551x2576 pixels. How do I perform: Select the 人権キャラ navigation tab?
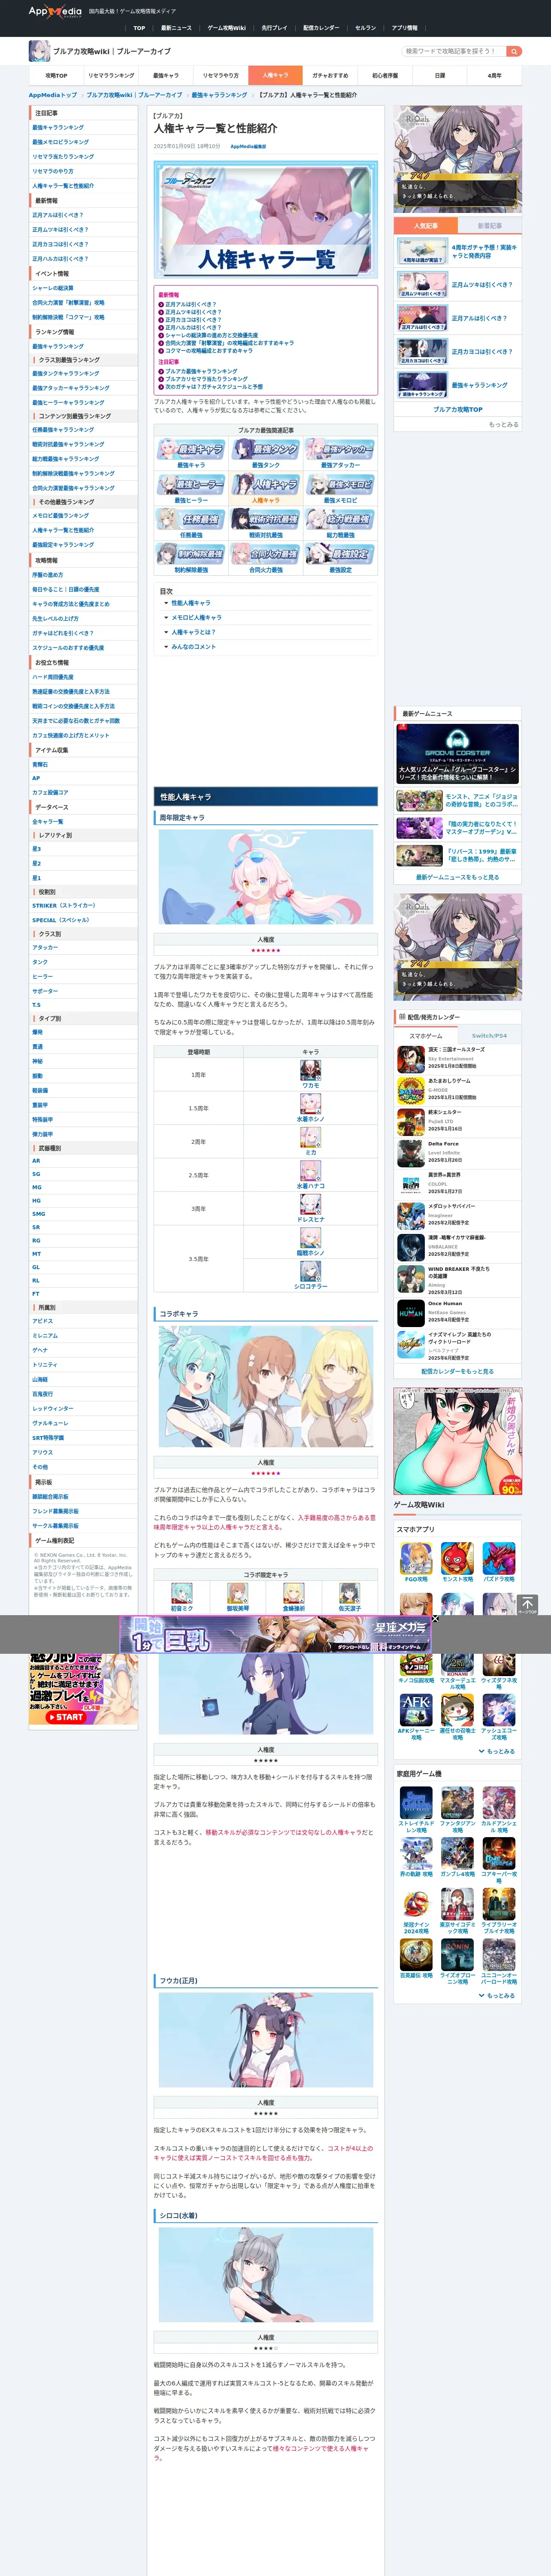(x=275, y=75)
